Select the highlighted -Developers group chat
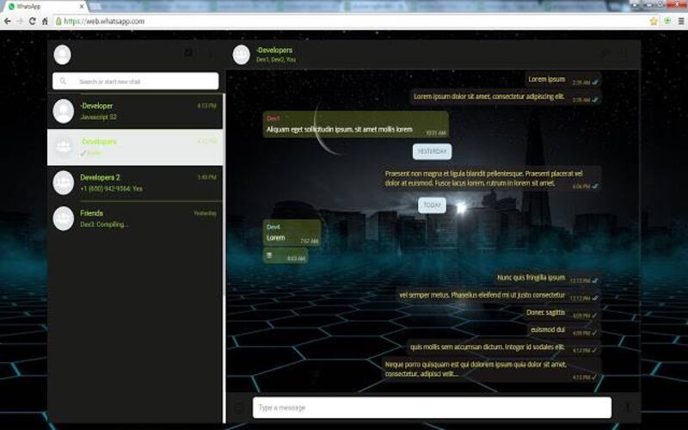Viewport: 688px width, 430px height. [135, 146]
